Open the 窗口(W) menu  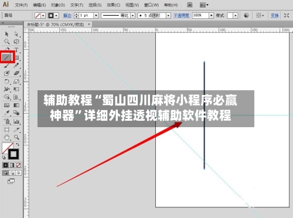click(151, 5)
